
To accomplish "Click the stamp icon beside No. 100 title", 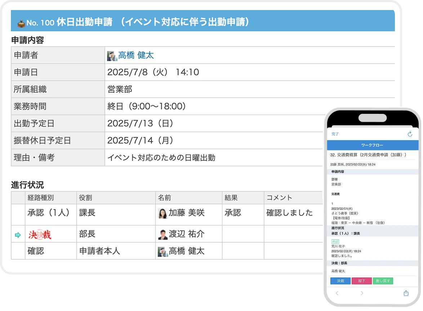I will coord(21,23).
